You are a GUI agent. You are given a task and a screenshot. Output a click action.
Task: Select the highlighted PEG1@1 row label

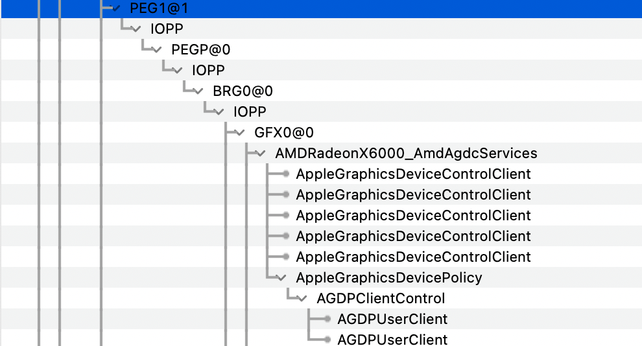[x=159, y=8]
